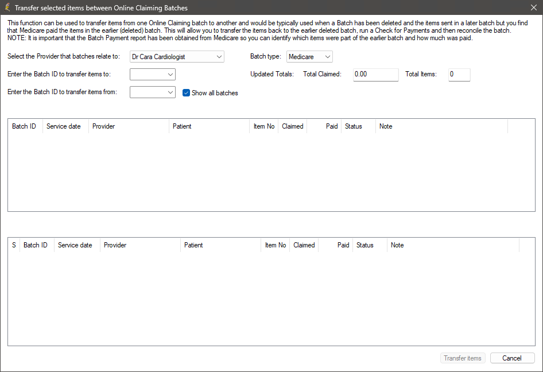Sort upper table by Service date column

[65, 126]
